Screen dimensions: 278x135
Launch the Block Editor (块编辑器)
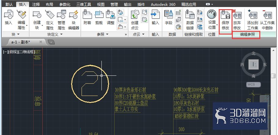pos(74,20)
